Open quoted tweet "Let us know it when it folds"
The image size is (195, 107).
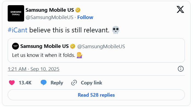click(x=96, y=50)
